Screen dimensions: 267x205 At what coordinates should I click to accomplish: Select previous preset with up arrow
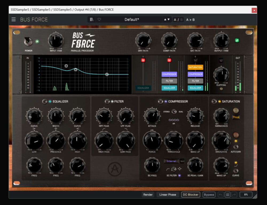tap(165, 19)
